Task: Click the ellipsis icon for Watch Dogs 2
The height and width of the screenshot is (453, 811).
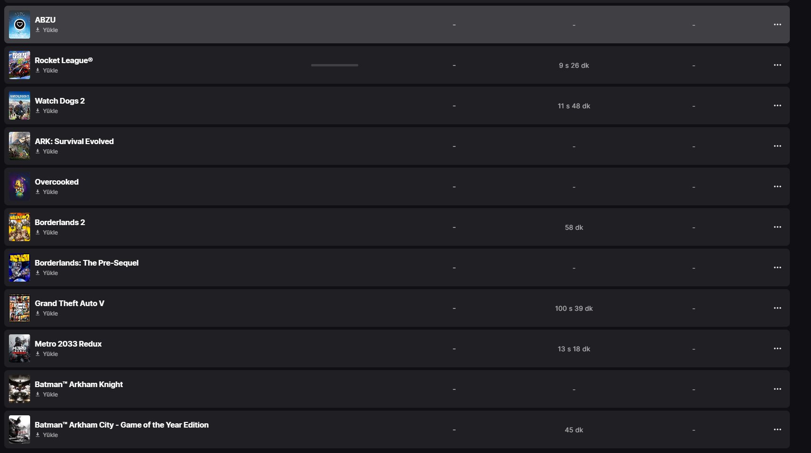Action: pos(777,105)
